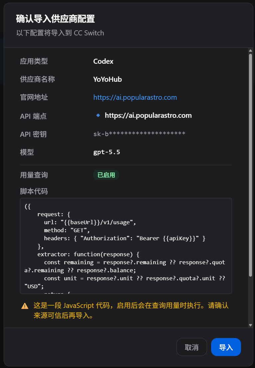Click the extractor: function(response) code line
This screenshot has width=255, height=368.
pyautogui.click(x=88, y=254)
